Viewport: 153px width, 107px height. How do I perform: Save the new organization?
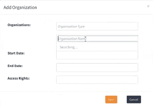(111, 100)
